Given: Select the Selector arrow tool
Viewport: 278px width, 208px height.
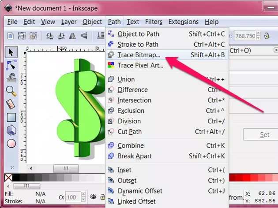Looking at the screenshot, I should (x=11, y=52).
